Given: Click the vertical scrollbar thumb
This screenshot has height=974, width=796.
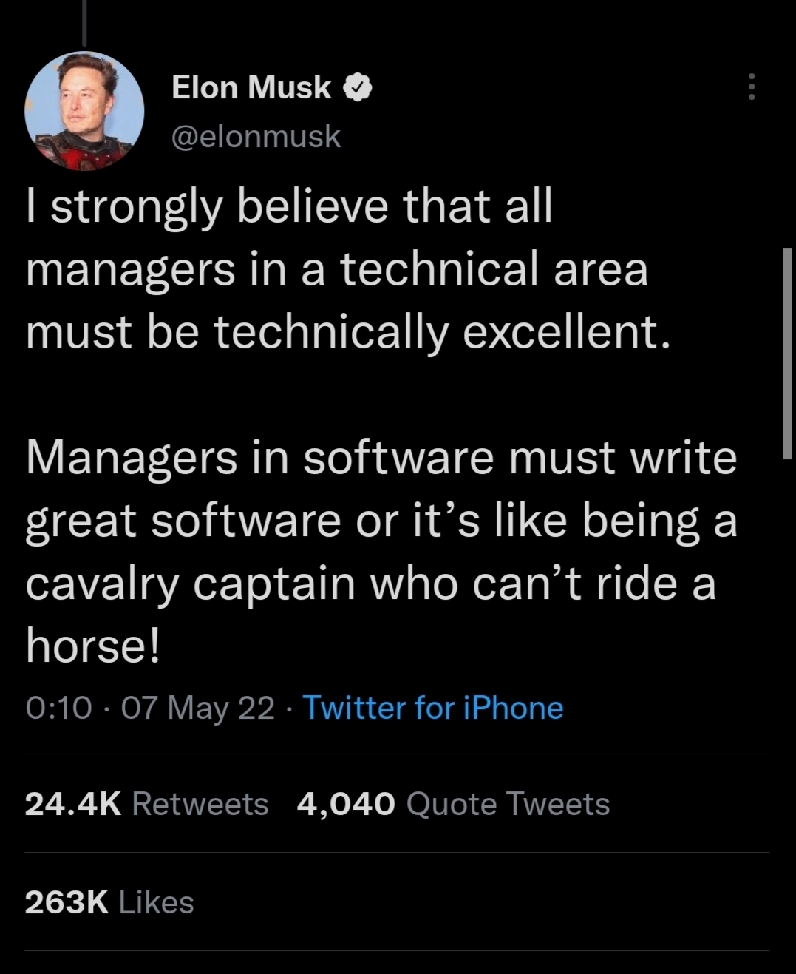Looking at the screenshot, I should click(787, 354).
